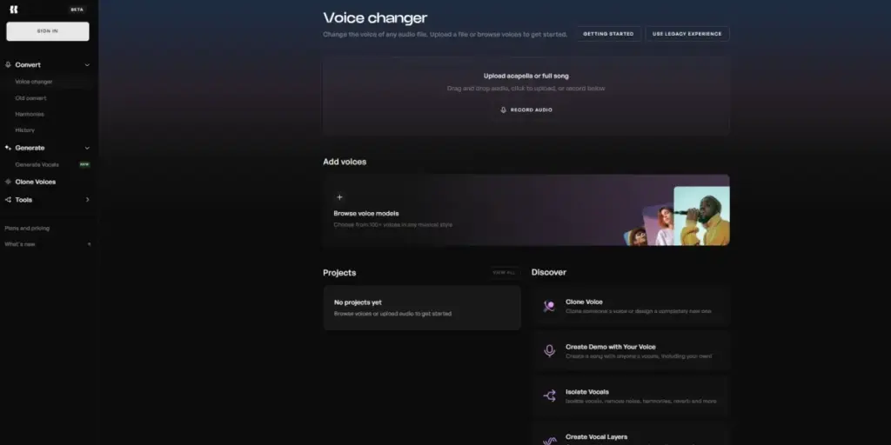The image size is (891, 445).
Task: Collapse the Convert section chevron
Action: pyautogui.click(x=87, y=65)
